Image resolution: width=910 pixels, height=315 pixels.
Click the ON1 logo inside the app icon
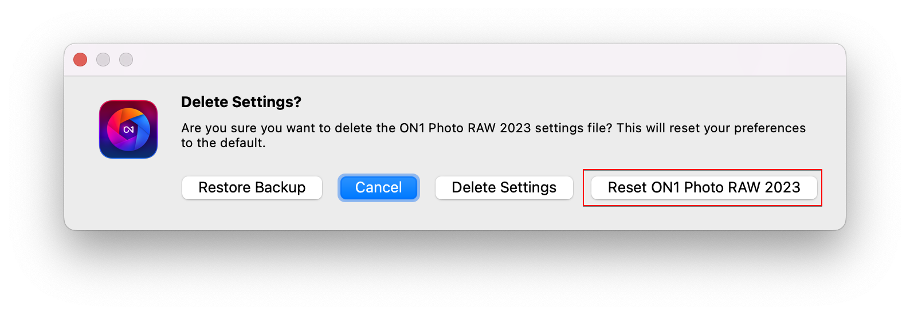128,130
